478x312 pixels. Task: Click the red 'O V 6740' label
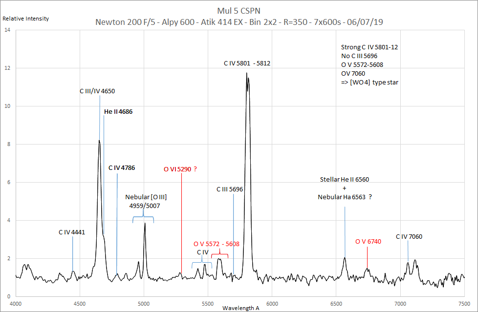click(x=368, y=242)
